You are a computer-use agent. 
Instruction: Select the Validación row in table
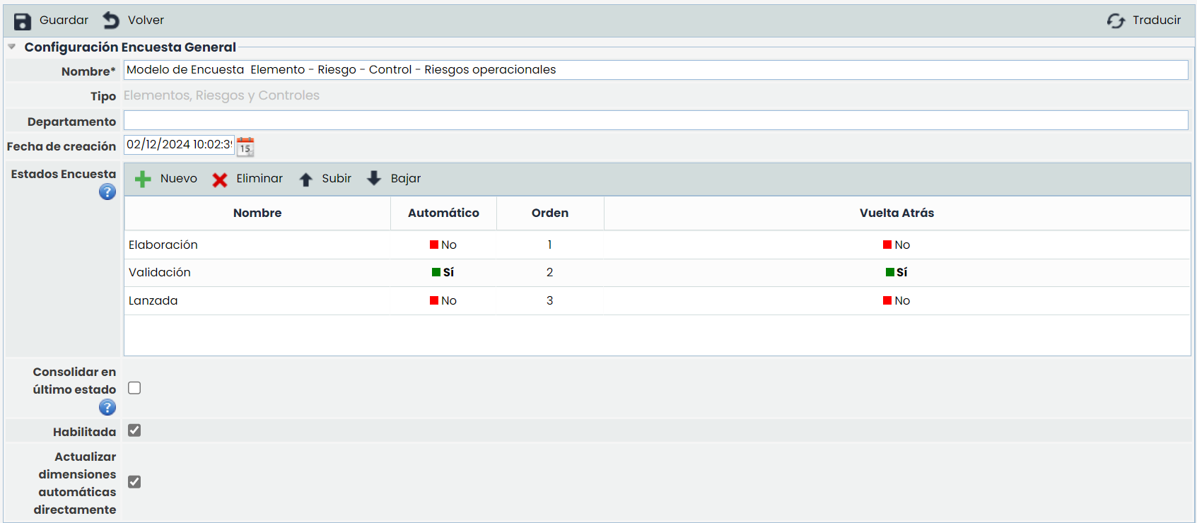(160, 273)
